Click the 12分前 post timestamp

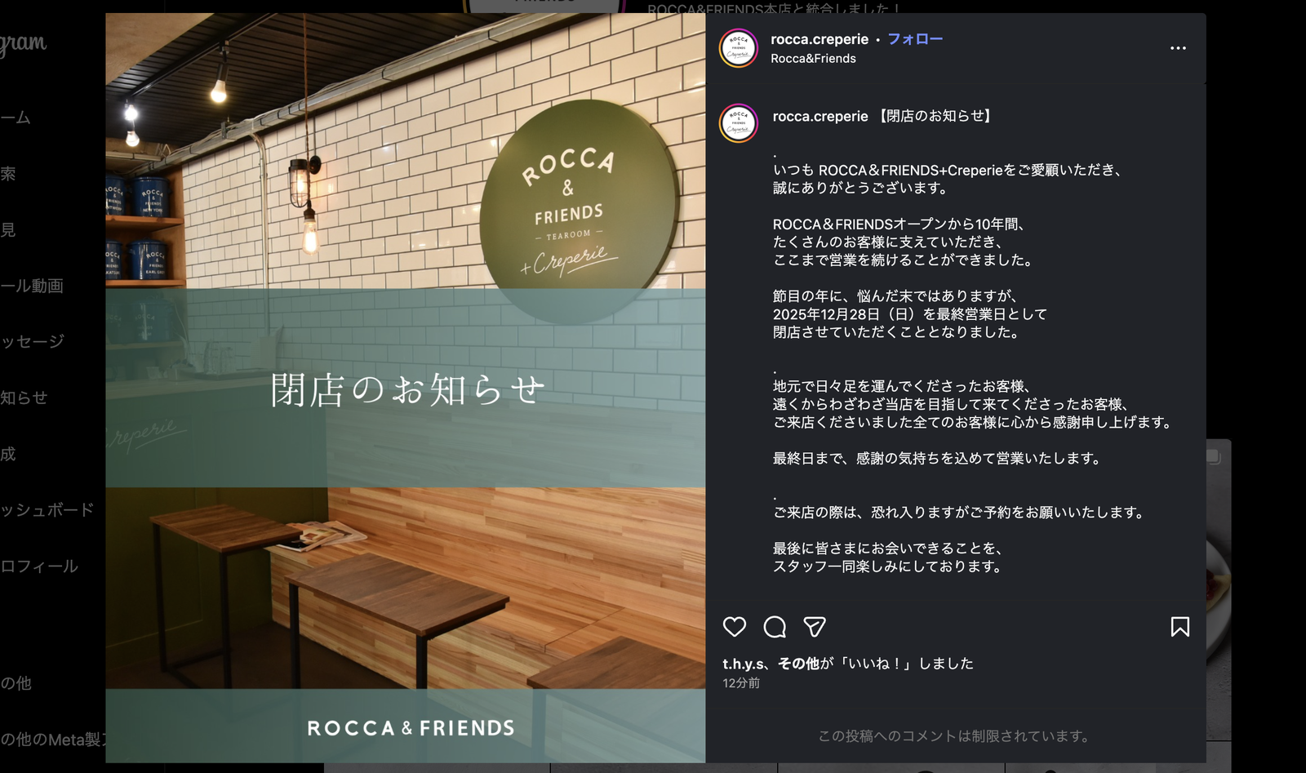pos(741,683)
